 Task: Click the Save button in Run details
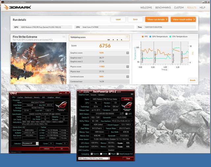[x=135, y=19]
